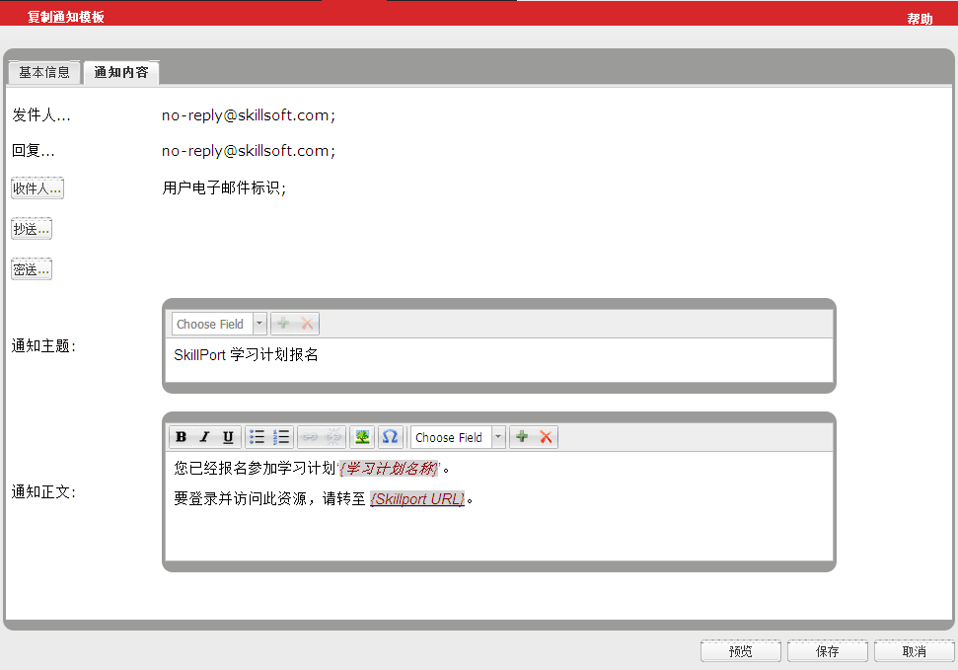Image resolution: width=958 pixels, height=670 pixels.
Task: Toggle italic formatting in body editor
Action: tap(204, 437)
